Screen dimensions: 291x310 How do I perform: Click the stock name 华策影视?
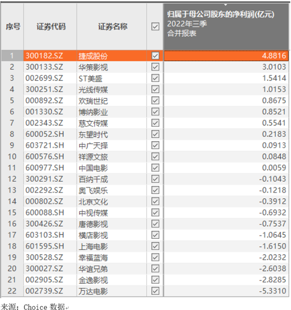click(x=93, y=67)
